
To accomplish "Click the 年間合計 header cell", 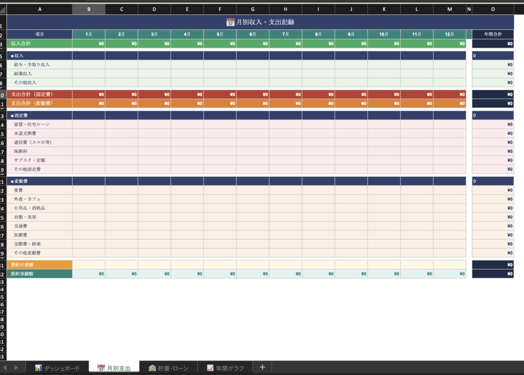I will point(493,34).
